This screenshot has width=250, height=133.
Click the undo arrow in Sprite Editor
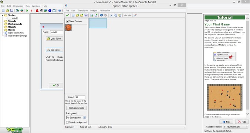101,15
